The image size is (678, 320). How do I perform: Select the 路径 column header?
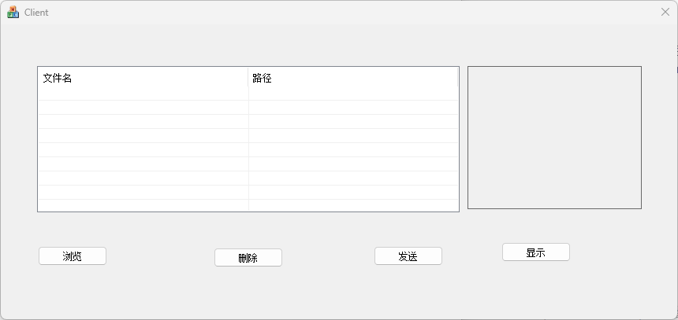click(353, 78)
